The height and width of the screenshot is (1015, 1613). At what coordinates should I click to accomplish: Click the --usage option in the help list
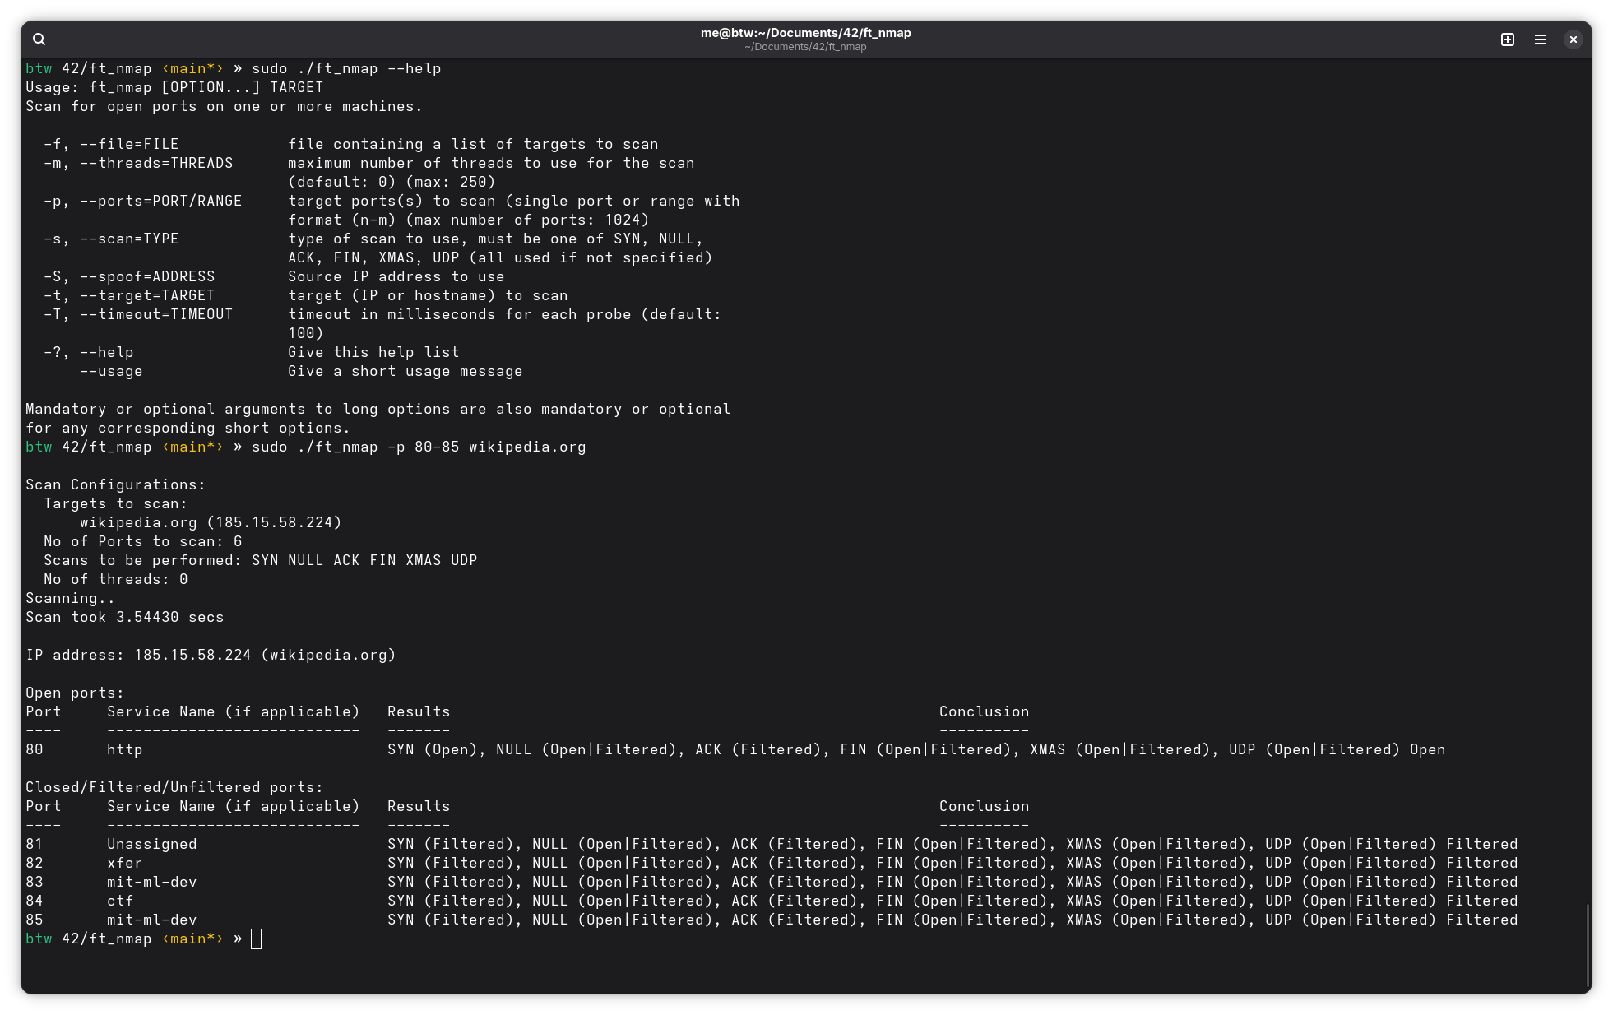(112, 371)
